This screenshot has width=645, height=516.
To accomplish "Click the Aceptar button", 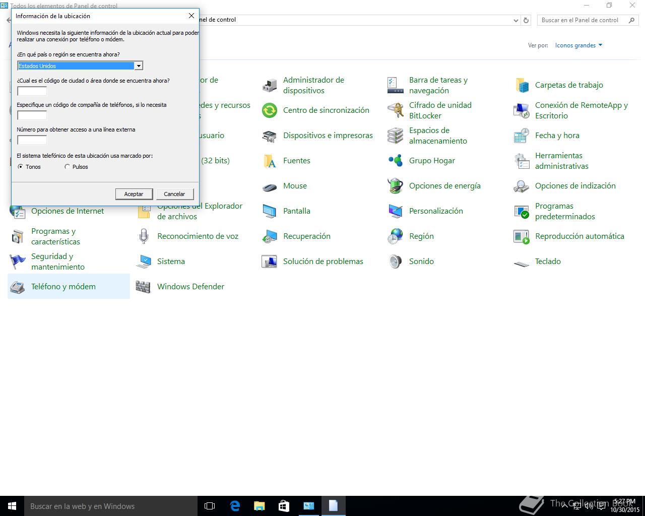I will (134, 194).
